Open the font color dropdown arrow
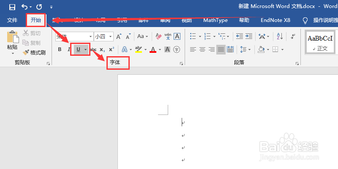 160,49
